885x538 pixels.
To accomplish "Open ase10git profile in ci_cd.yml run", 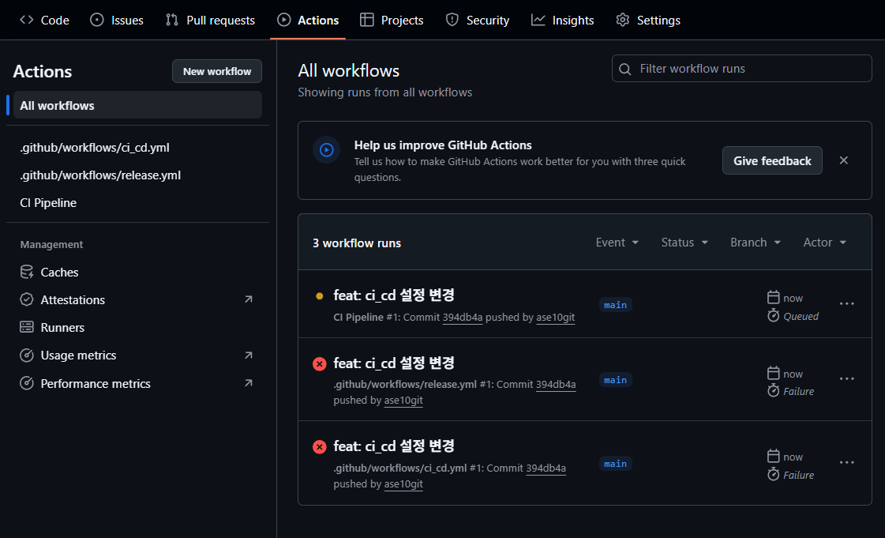I will [403, 483].
